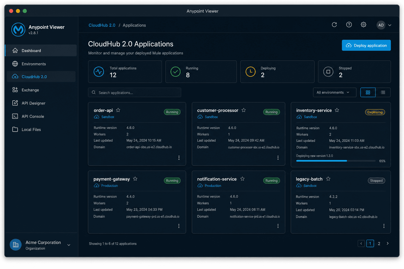Click domain order-api-sbx.us-e2.cloudhub.io
Viewport: 404px width, 269px height.
(x=149, y=147)
